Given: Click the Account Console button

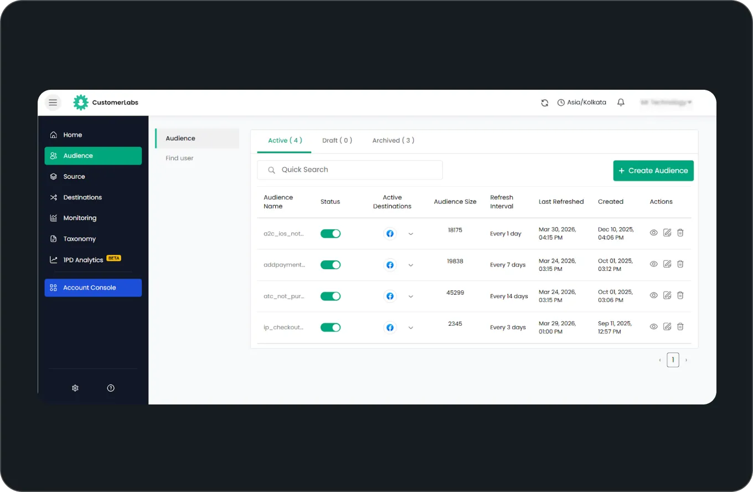Looking at the screenshot, I should (x=93, y=288).
